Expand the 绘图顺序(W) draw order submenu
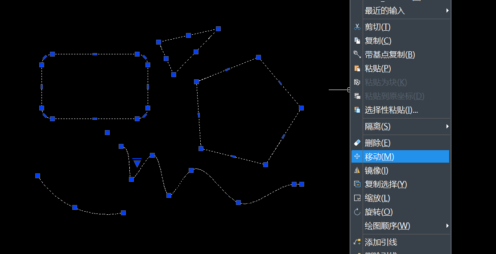 (401, 226)
